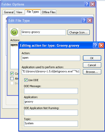
Task: Close the Folder Options window
Action: (92, 4)
